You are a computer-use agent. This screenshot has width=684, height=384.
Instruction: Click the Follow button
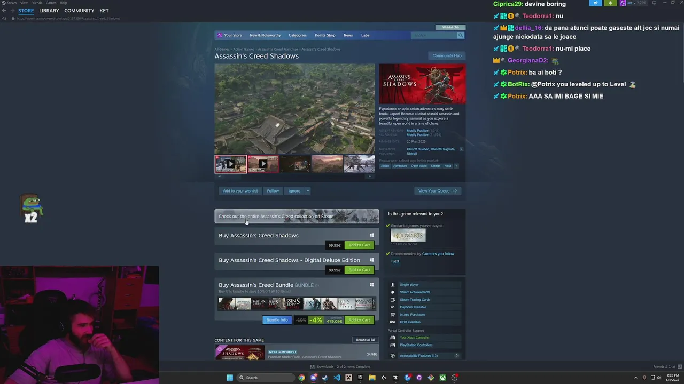[x=273, y=191]
